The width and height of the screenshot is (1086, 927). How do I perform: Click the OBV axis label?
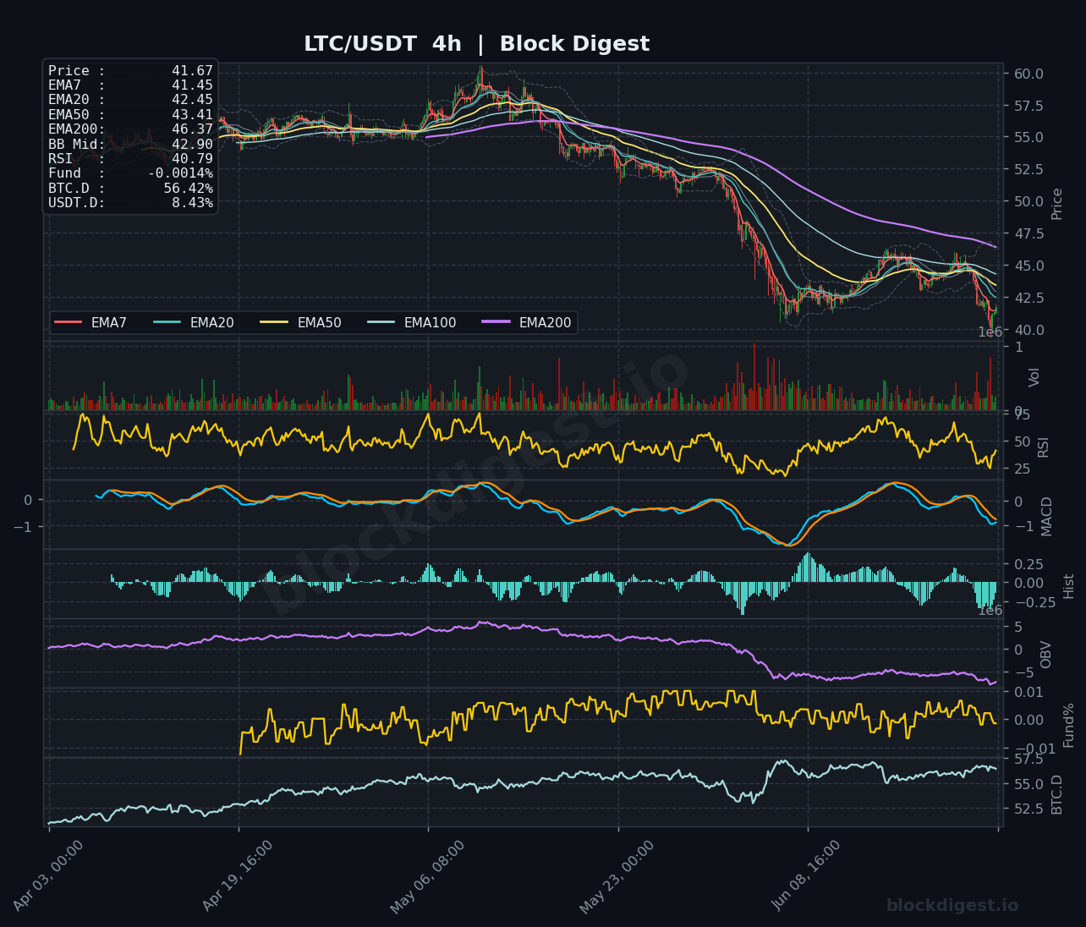click(x=1045, y=655)
